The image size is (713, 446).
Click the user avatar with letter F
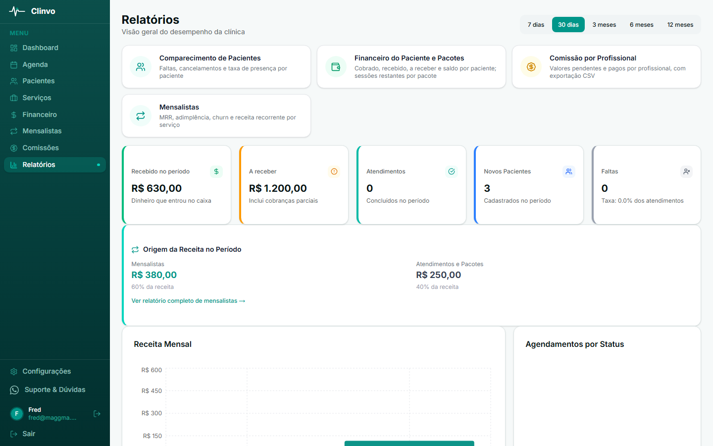(x=17, y=414)
